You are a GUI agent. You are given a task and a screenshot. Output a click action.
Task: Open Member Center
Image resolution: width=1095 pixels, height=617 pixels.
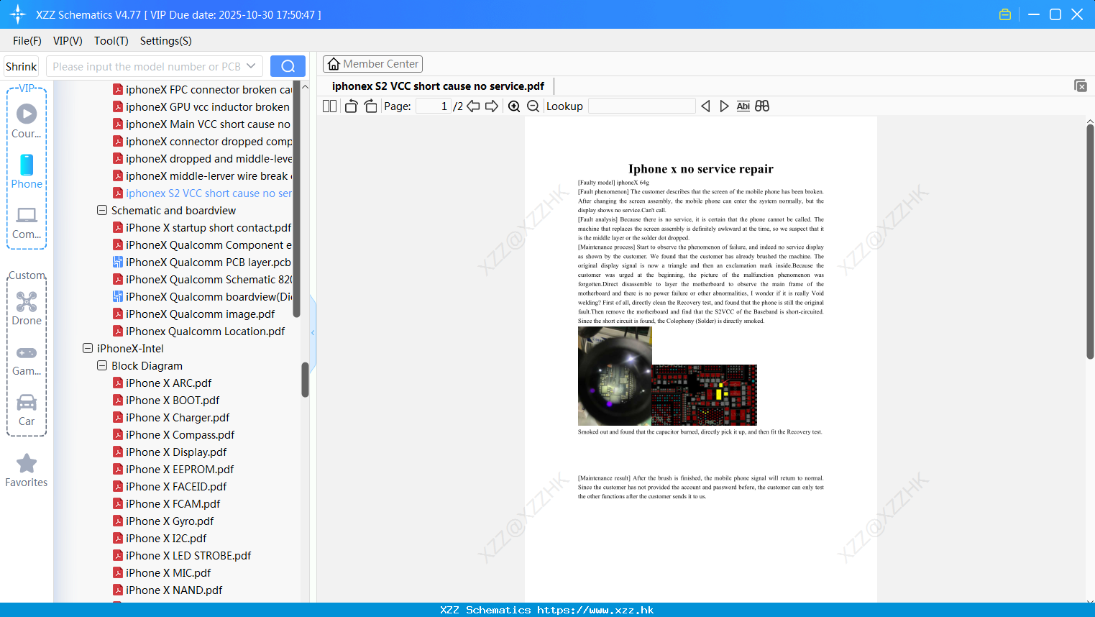tap(372, 64)
